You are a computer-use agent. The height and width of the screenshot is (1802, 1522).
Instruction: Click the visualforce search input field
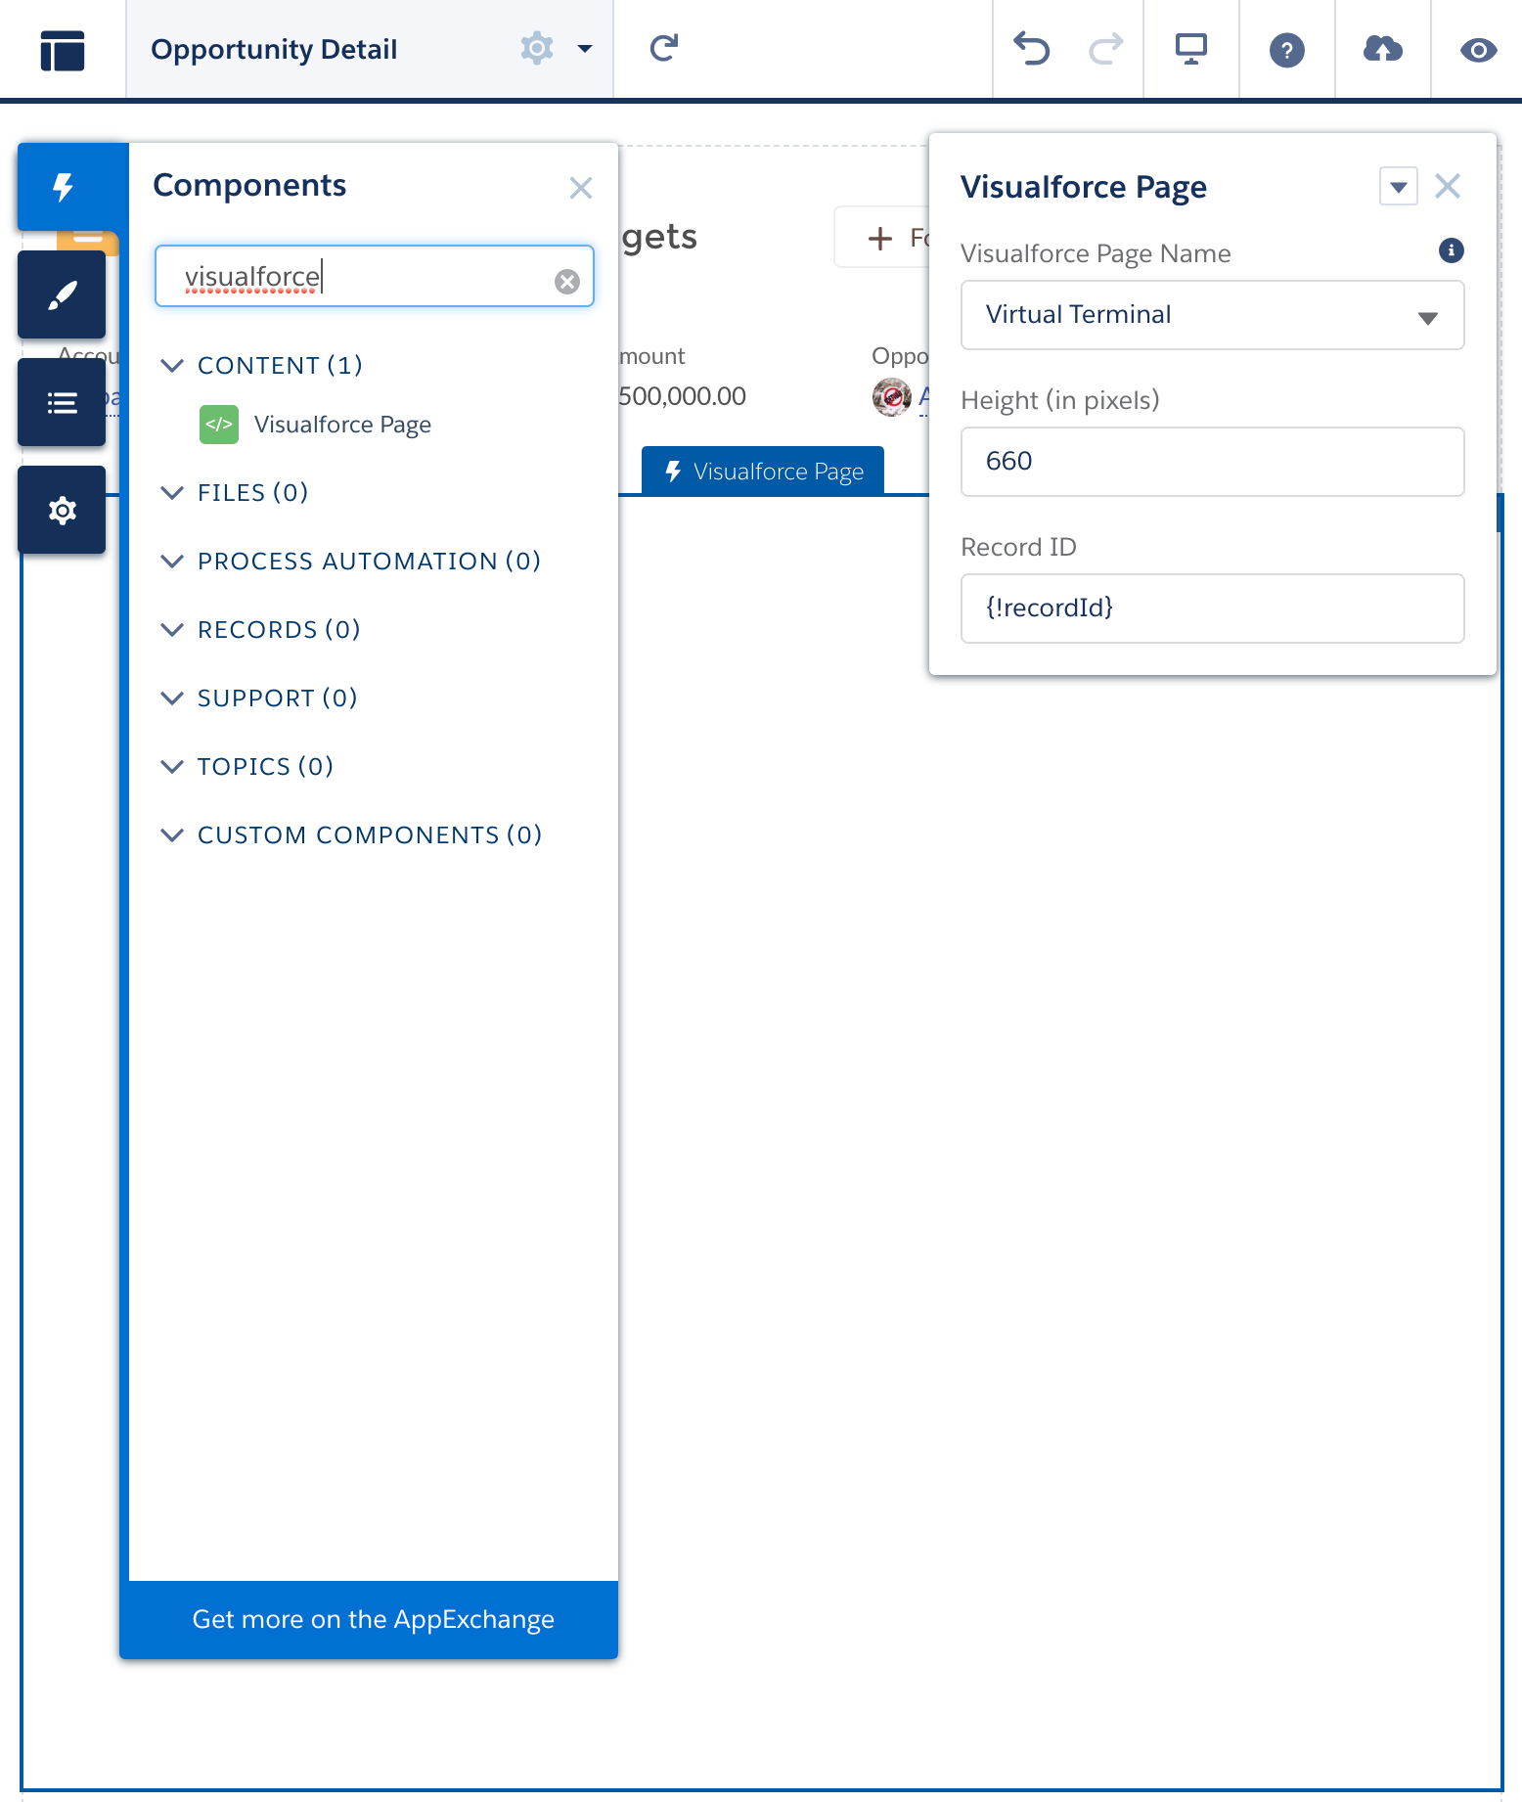(x=375, y=276)
